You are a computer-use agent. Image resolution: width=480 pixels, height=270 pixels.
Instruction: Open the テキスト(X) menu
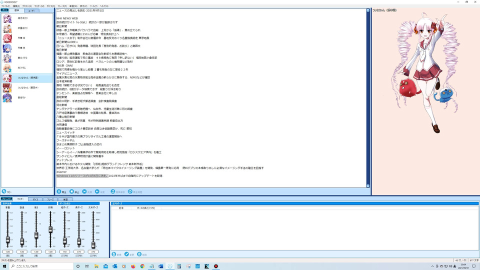click(27, 6)
